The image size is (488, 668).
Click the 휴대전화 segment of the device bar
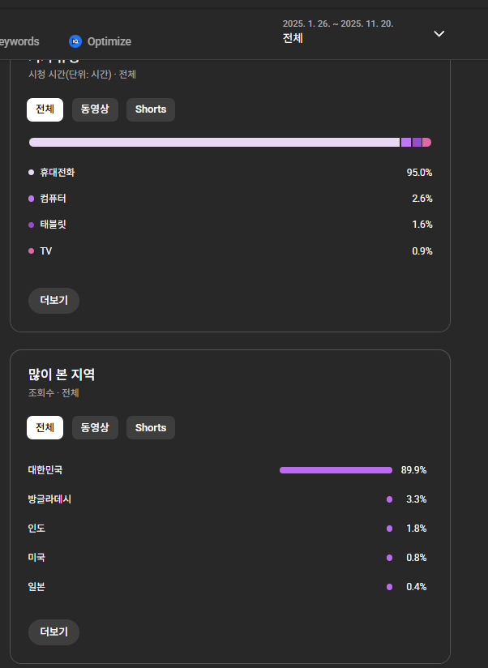[x=214, y=143]
